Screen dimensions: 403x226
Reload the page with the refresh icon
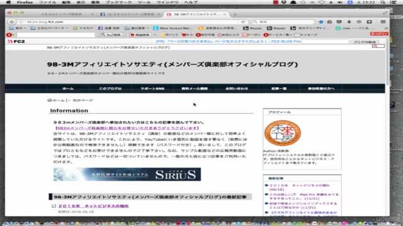pyautogui.click(x=243, y=22)
